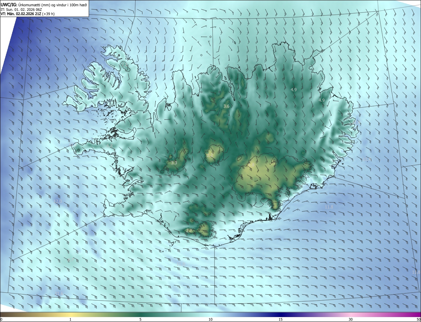The image size is (421, 322).
Task: Click the "10" tick on the colour scale
Action: click(210, 319)
